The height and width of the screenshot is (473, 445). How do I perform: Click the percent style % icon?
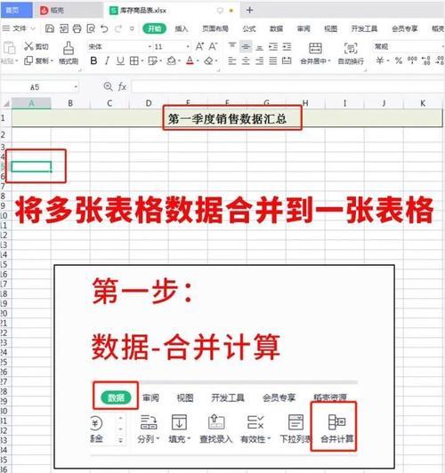(x=399, y=60)
